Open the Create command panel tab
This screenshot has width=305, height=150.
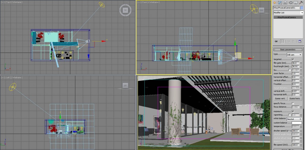coord(275,3)
